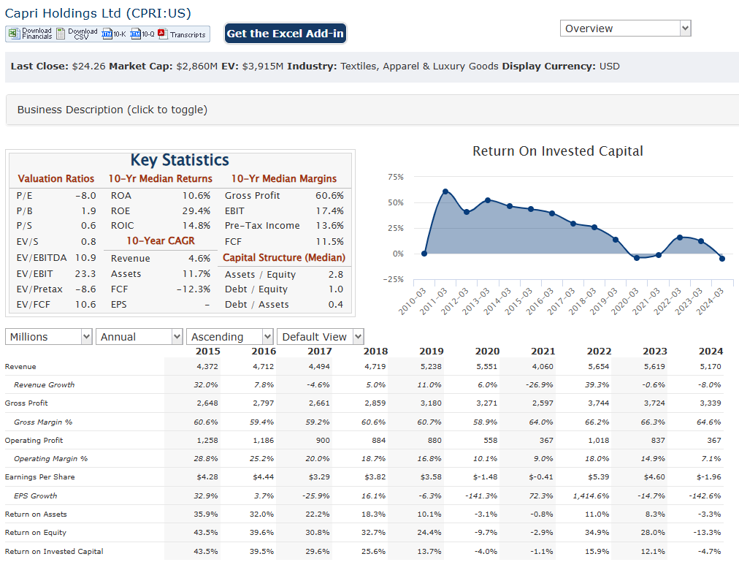Click the 10-Year CAGR heading
The image size is (739, 562).
click(x=160, y=241)
